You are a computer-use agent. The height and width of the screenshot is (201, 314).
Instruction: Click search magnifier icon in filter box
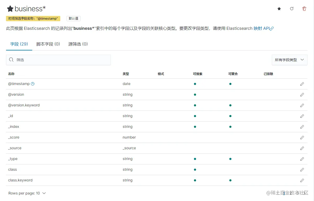pyautogui.click(x=11, y=60)
